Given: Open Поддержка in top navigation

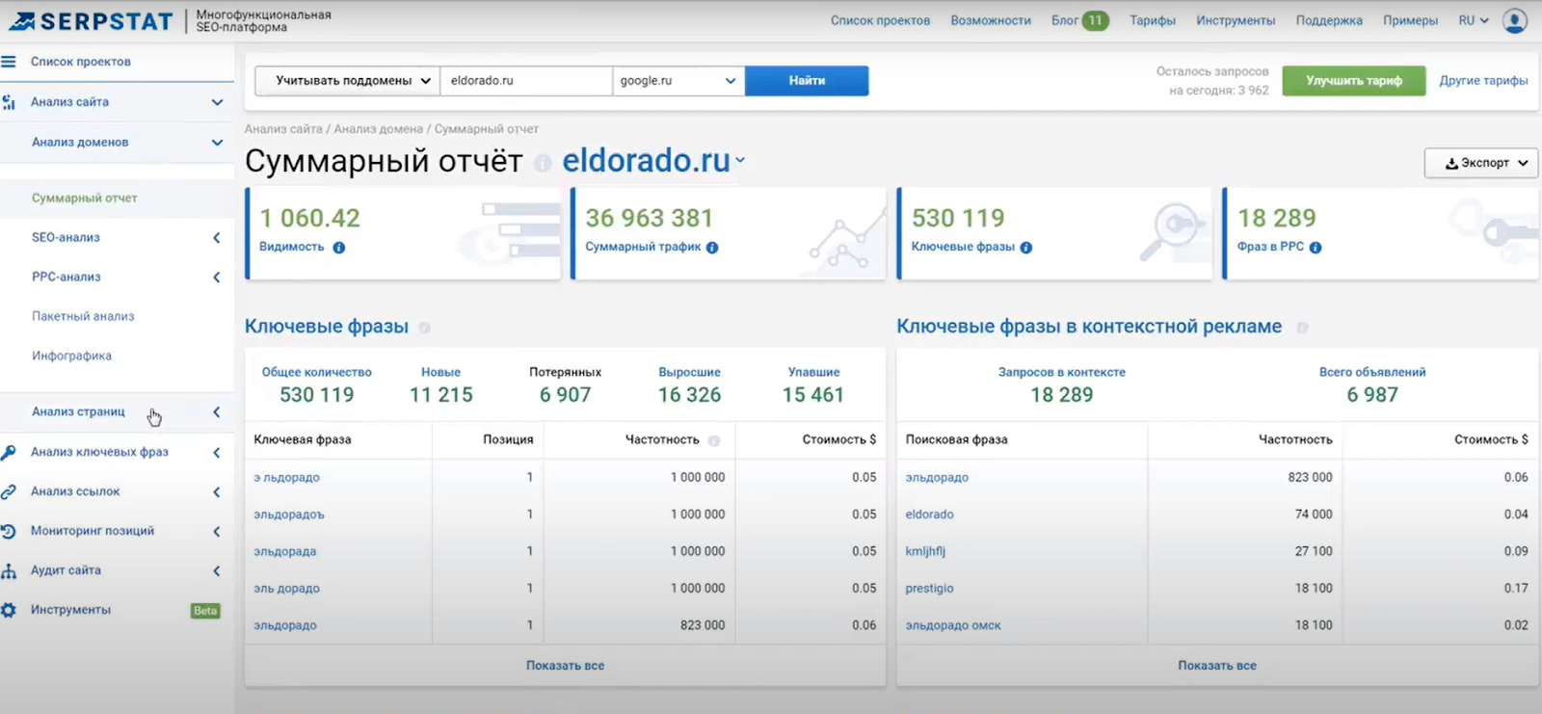Looking at the screenshot, I should pos(1329,20).
